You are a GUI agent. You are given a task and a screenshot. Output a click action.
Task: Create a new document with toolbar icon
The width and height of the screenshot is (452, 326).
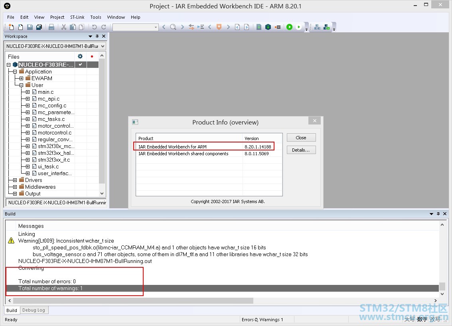[x=11, y=27]
